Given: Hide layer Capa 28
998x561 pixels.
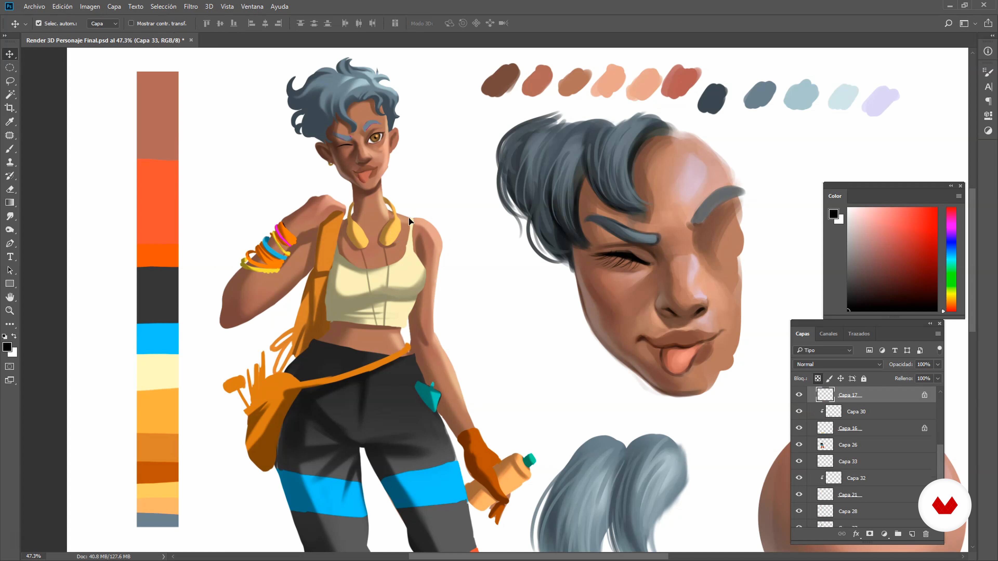Looking at the screenshot, I should click(x=799, y=511).
